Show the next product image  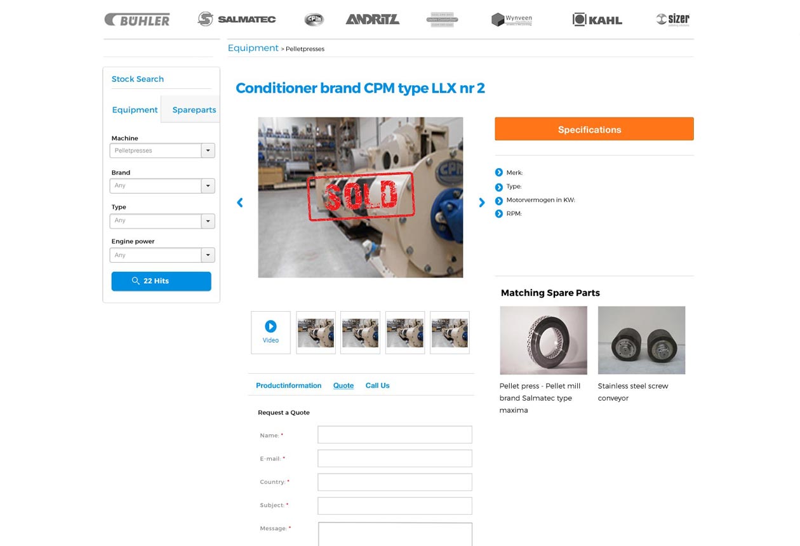pyautogui.click(x=482, y=203)
